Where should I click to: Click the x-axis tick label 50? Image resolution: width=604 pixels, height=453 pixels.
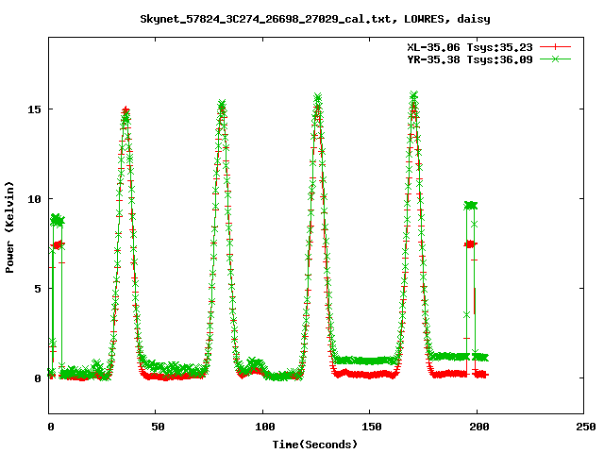(x=158, y=427)
